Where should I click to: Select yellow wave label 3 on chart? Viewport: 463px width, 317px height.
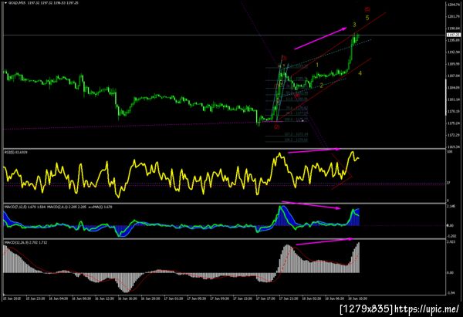[x=354, y=25]
